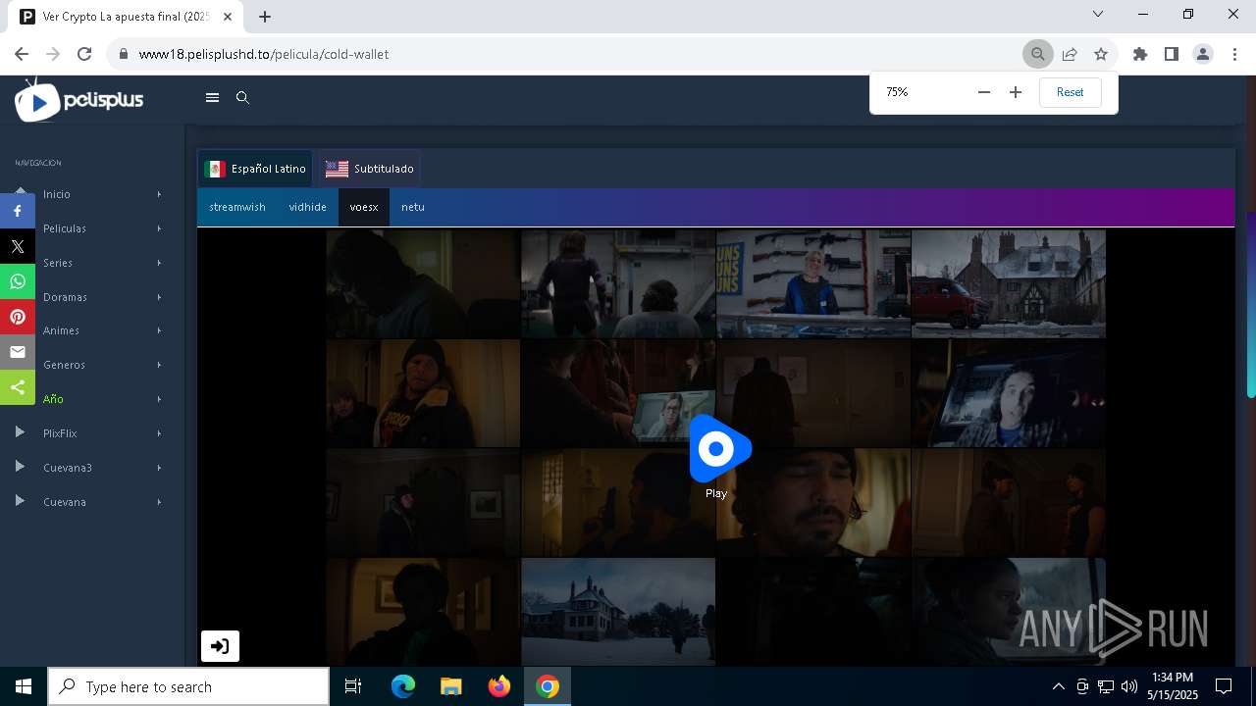Open the green share options icon

pos(18,387)
